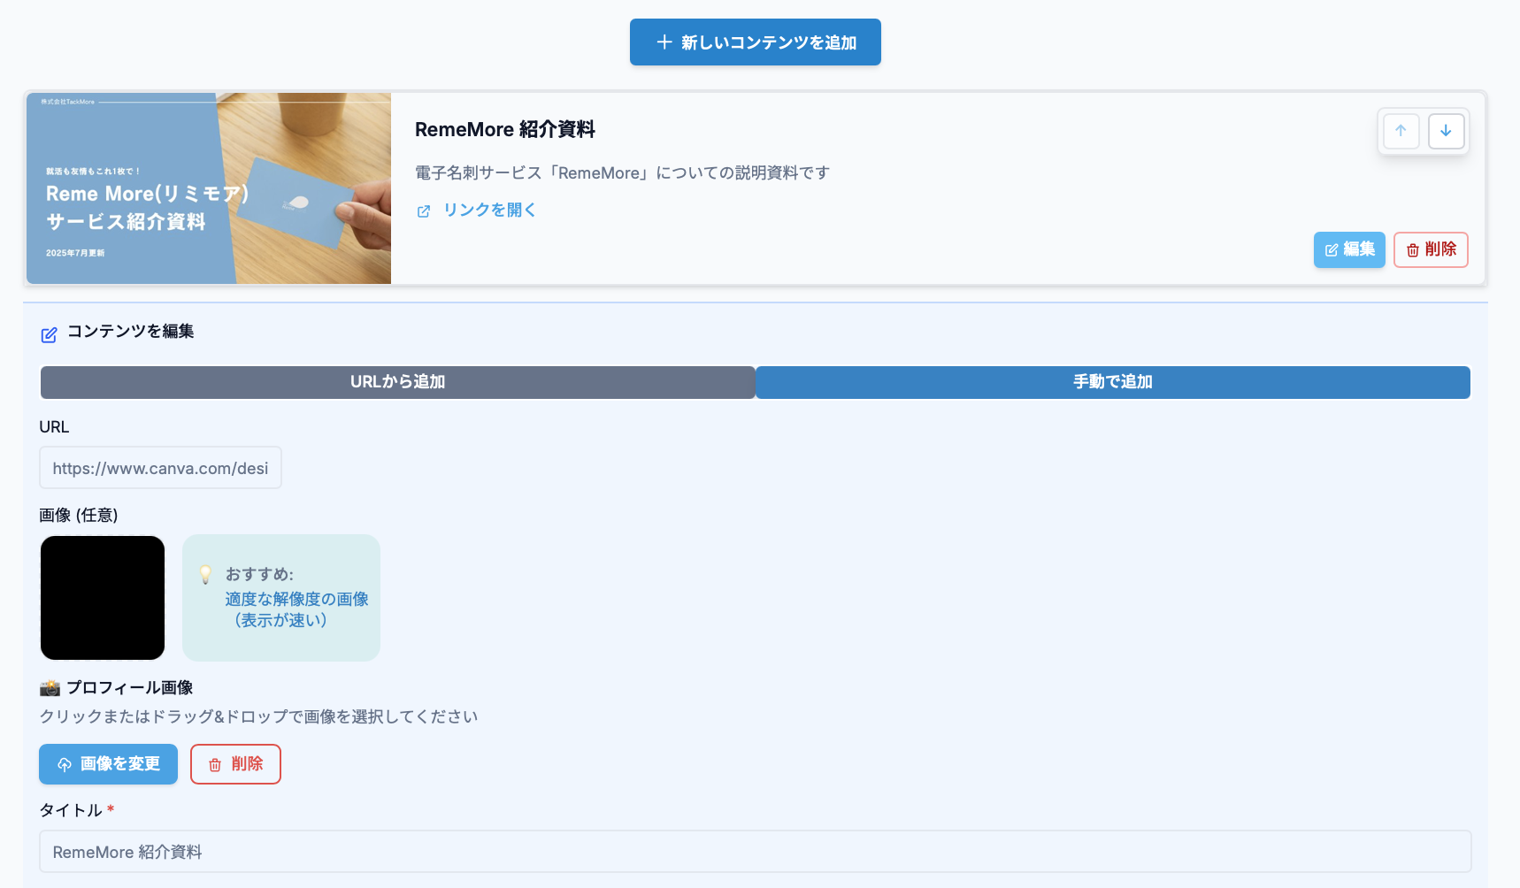
Task: Click the plus icon in the add content button
Action: point(664,42)
